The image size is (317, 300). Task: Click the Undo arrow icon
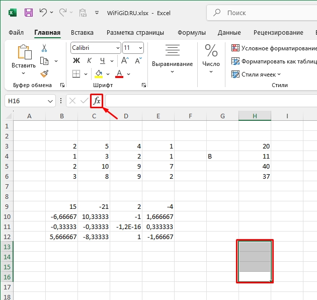[43, 13]
